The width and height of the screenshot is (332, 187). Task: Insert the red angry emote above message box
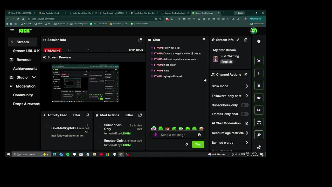167,128
